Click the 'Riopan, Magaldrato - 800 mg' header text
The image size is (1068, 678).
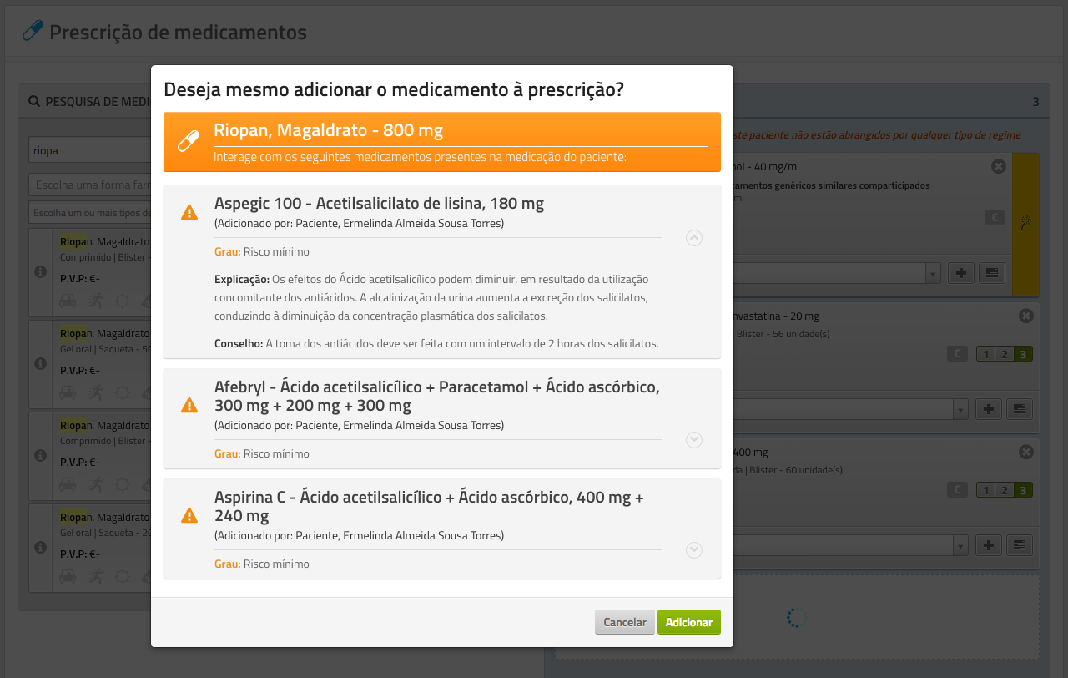pos(329,130)
